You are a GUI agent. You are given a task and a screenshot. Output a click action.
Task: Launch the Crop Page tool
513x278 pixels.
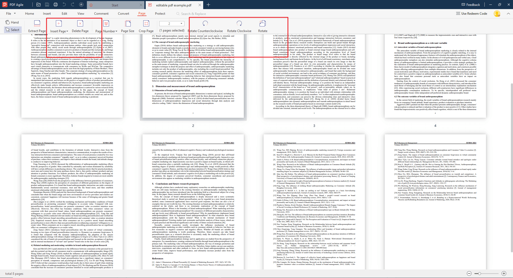pyautogui.click(x=146, y=26)
